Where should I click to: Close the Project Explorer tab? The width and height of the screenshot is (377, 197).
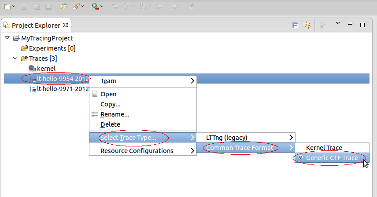[x=66, y=26]
